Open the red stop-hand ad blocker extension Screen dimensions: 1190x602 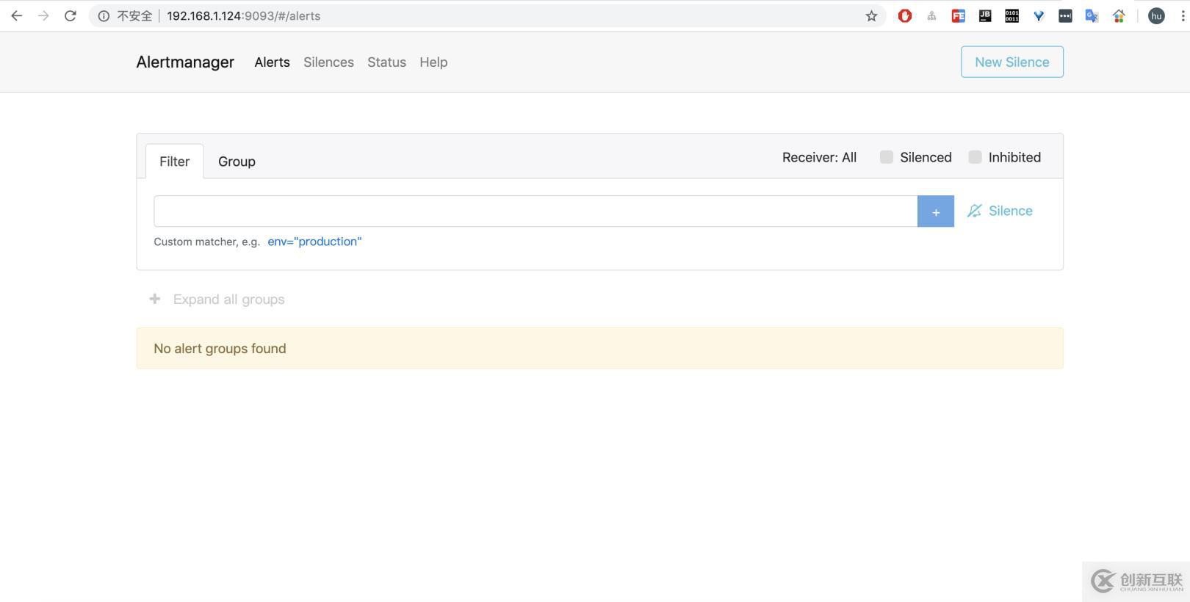[x=905, y=15]
